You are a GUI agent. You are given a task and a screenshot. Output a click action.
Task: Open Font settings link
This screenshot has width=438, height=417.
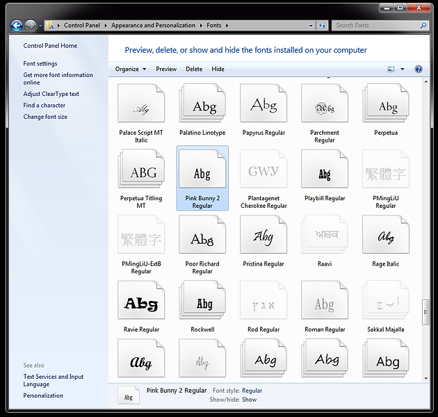tap(40, 64)
